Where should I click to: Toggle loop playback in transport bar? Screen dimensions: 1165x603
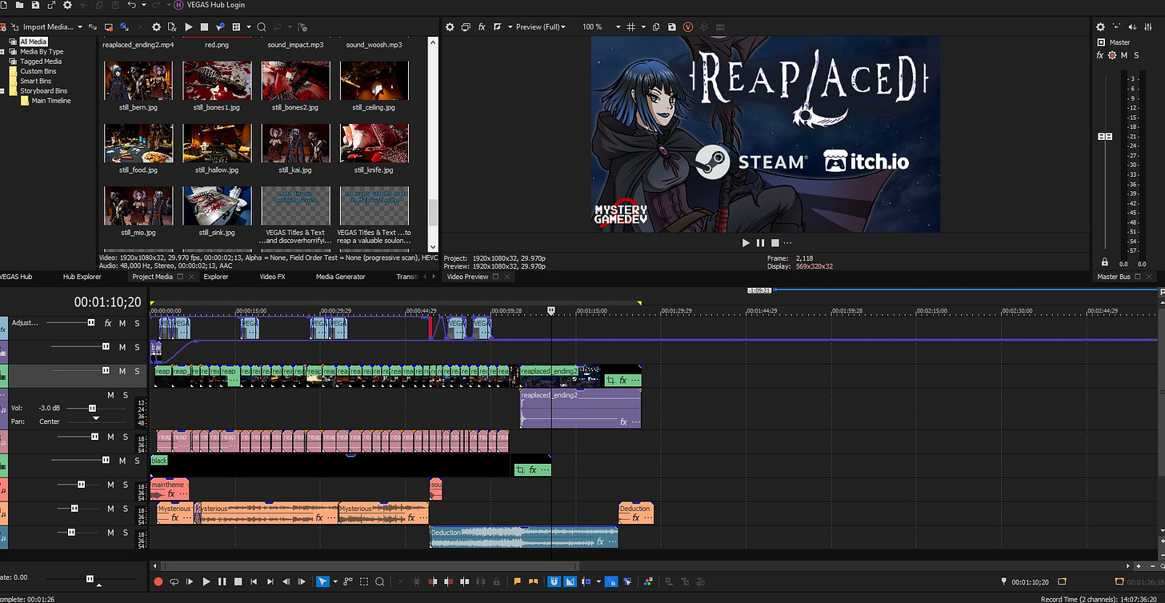click(x=174, y=582)
